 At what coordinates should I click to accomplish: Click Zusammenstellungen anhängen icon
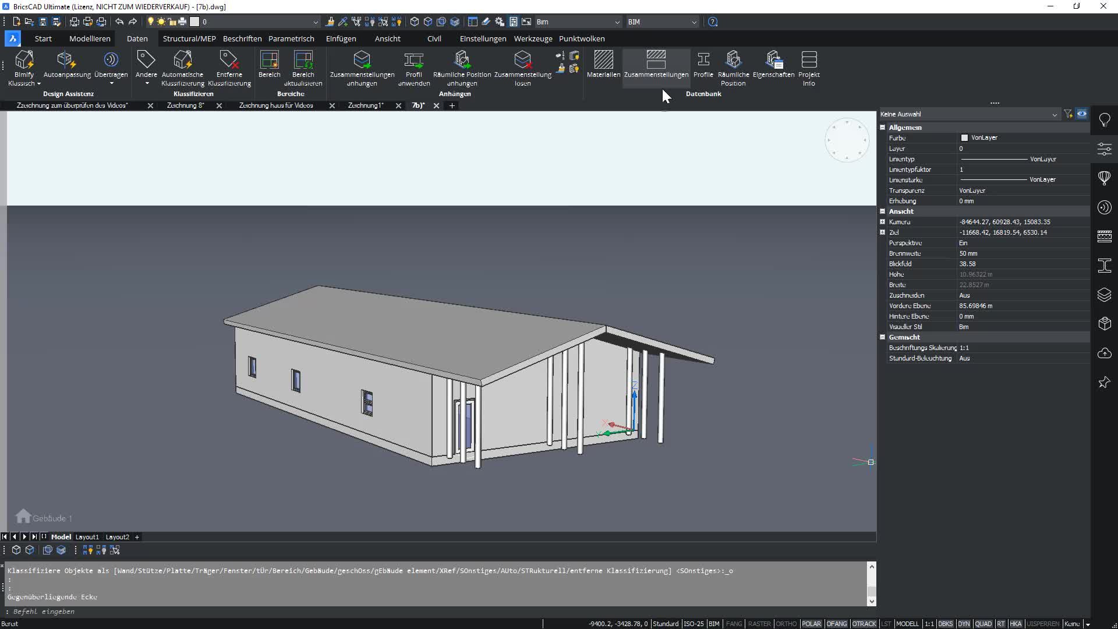coord(362,68)
